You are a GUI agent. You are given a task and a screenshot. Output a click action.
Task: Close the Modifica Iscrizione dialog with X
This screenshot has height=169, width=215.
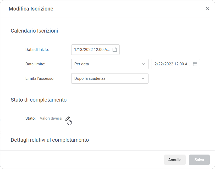click(208, 9)
